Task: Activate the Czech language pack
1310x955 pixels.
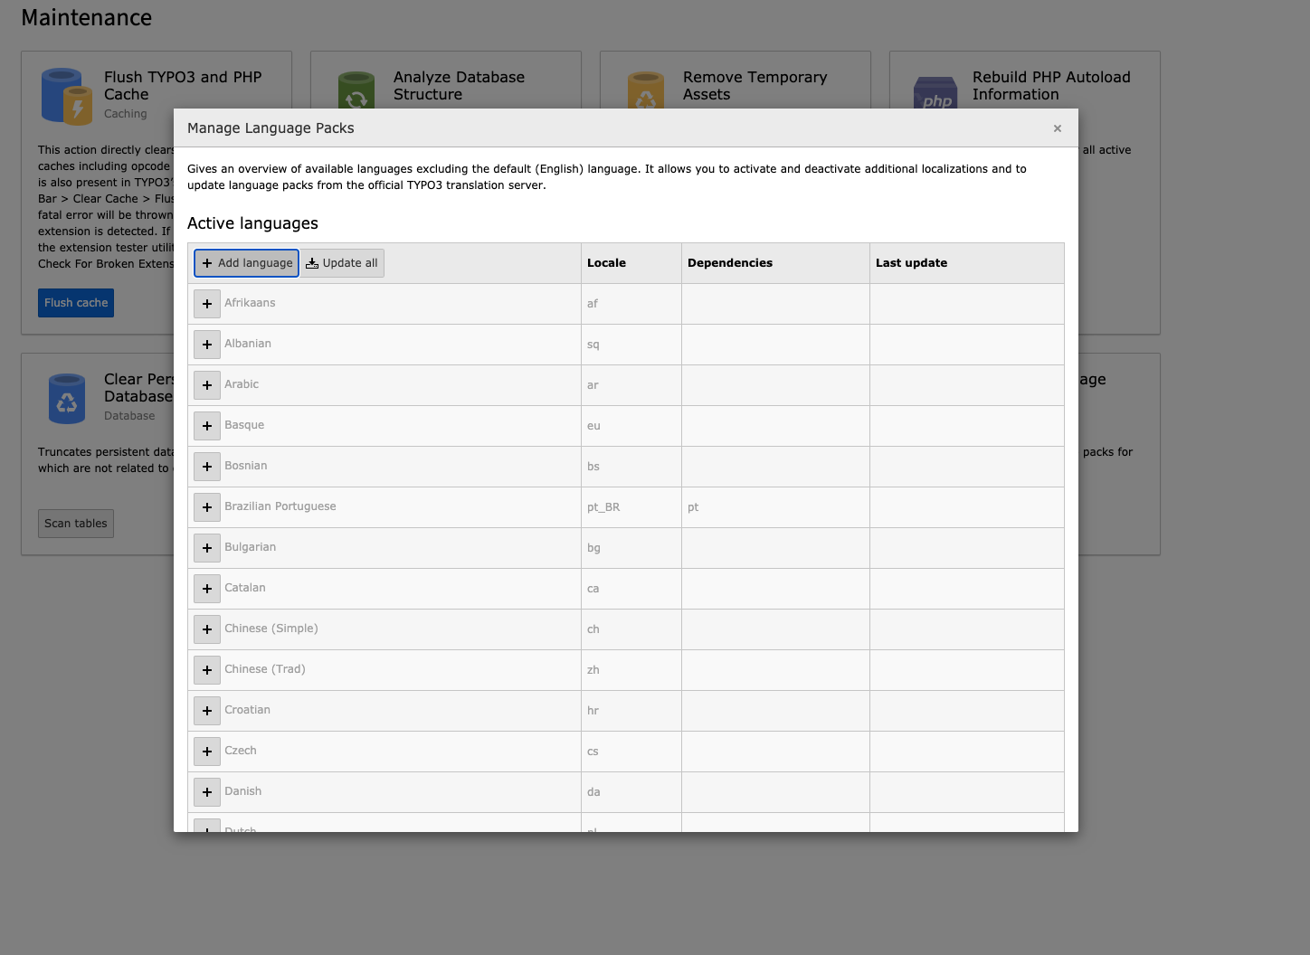Action: [206, 751]
